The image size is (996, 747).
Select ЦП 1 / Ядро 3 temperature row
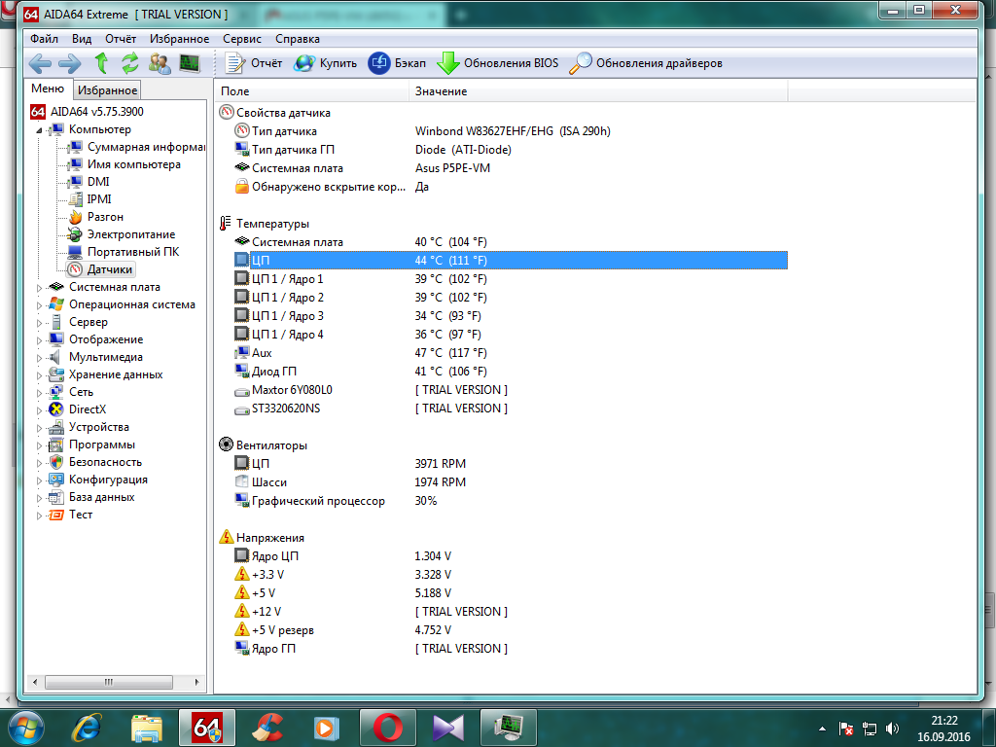click(x=511, y=316)
